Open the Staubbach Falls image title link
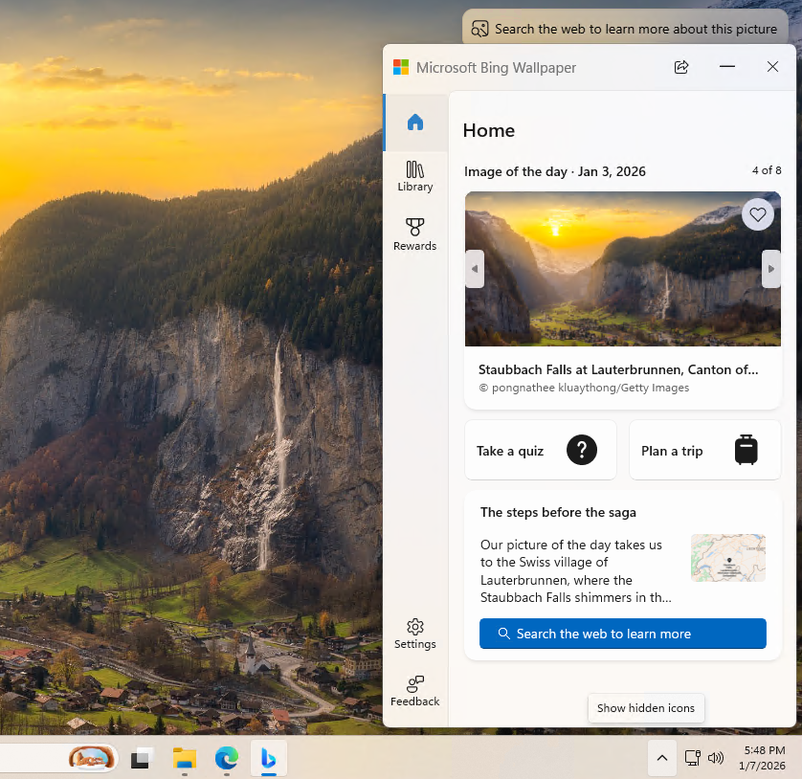The image size is (802, 779). [617, 369]
